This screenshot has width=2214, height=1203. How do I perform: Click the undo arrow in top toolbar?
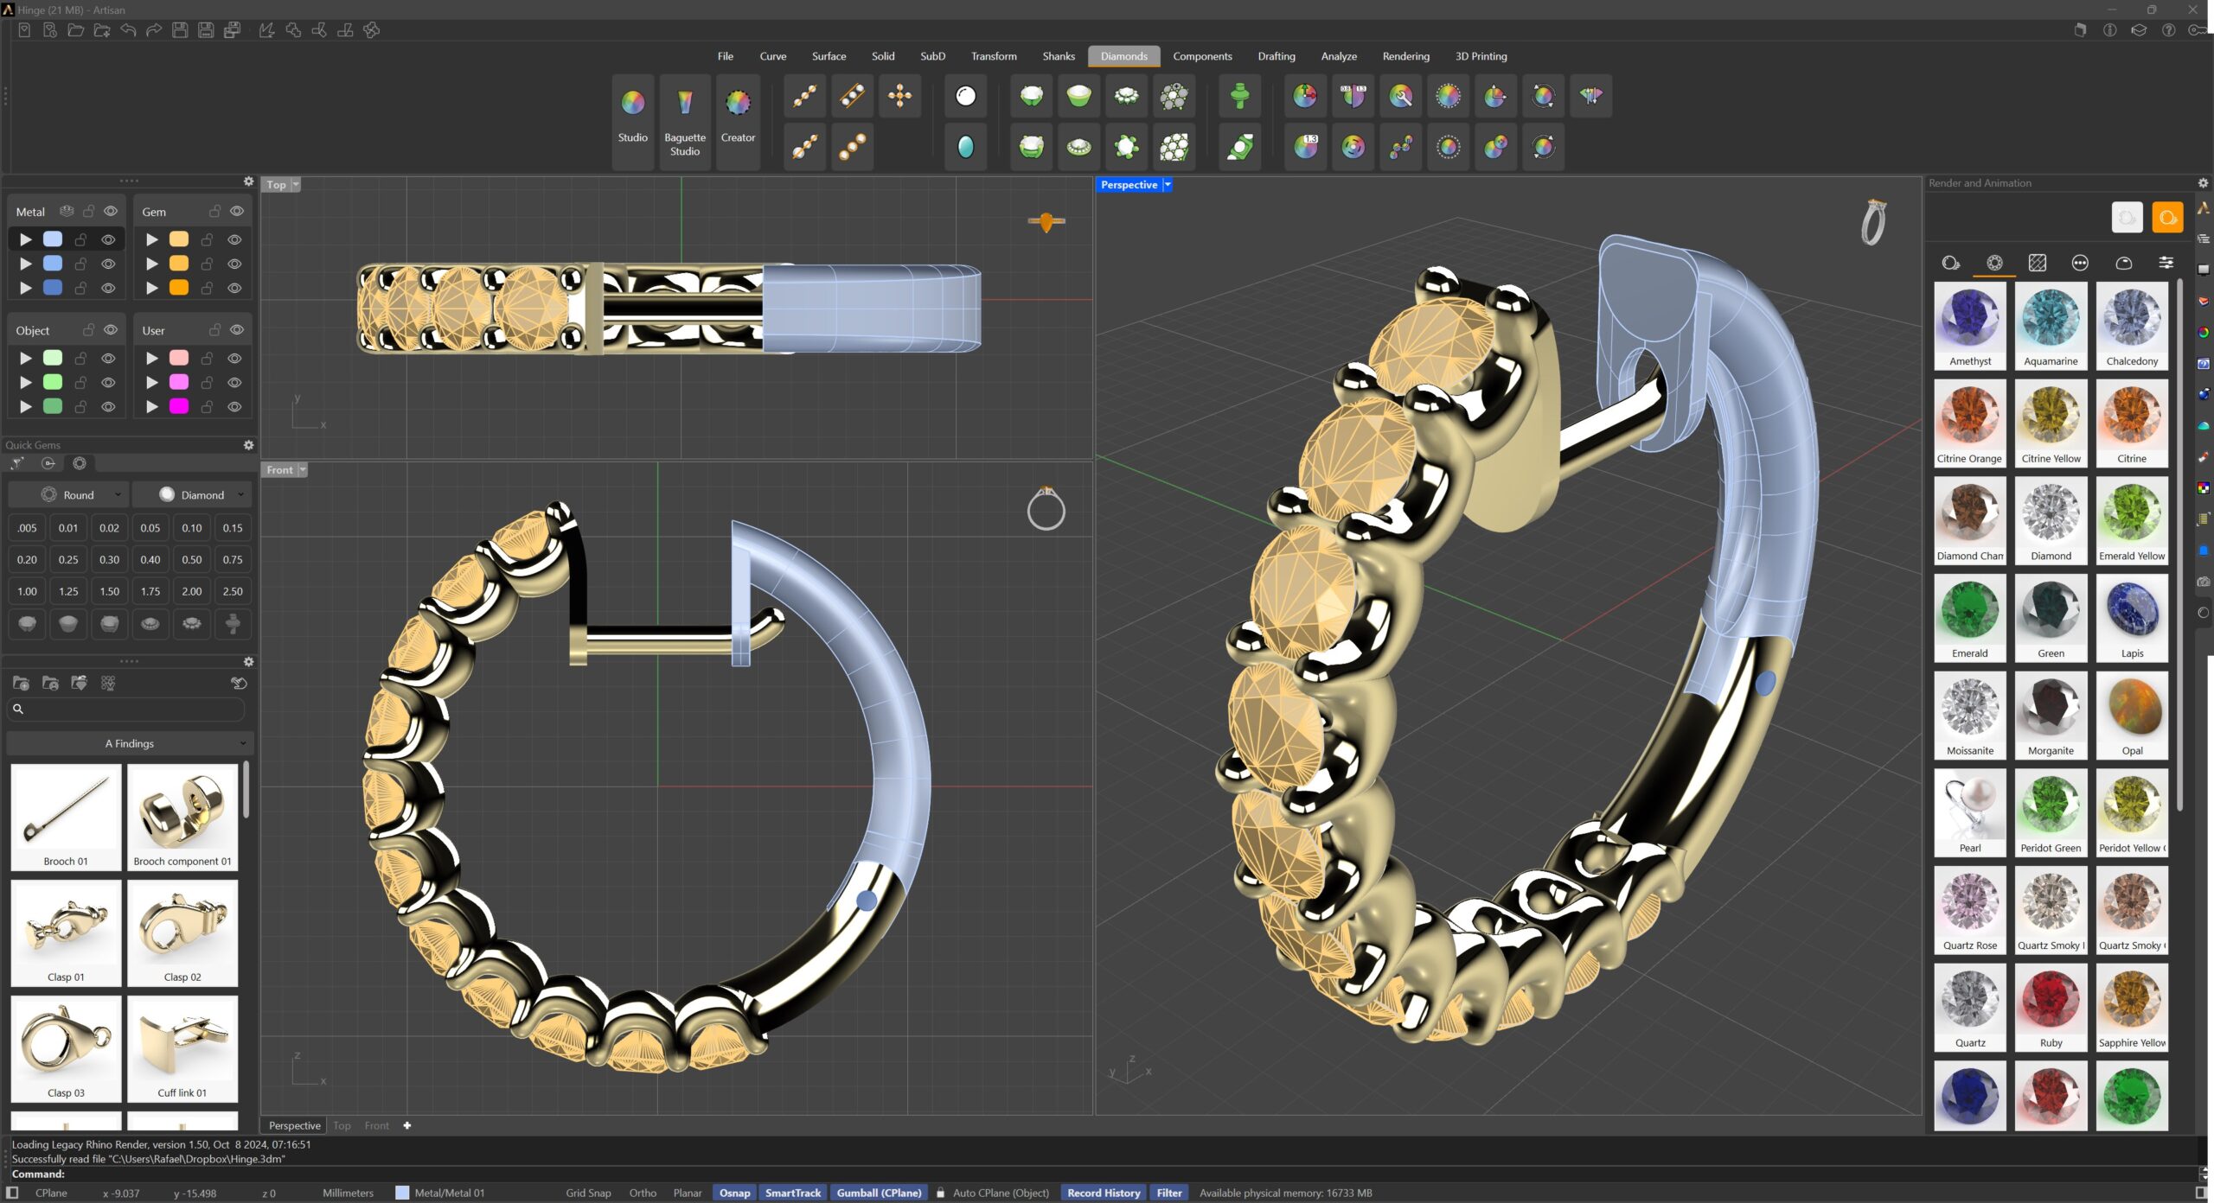(128, 30)
